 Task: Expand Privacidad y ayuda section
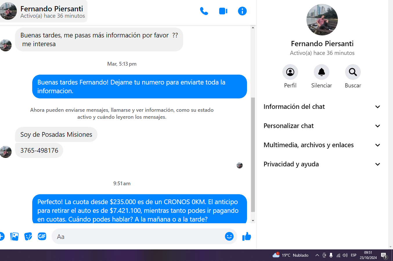[x=322, y=164]
